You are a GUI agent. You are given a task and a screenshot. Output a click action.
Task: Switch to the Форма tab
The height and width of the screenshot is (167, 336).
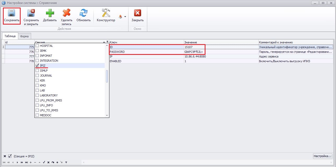click(x=24, y=36)
